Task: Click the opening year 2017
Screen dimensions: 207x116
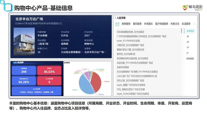Action: [87, 36]
